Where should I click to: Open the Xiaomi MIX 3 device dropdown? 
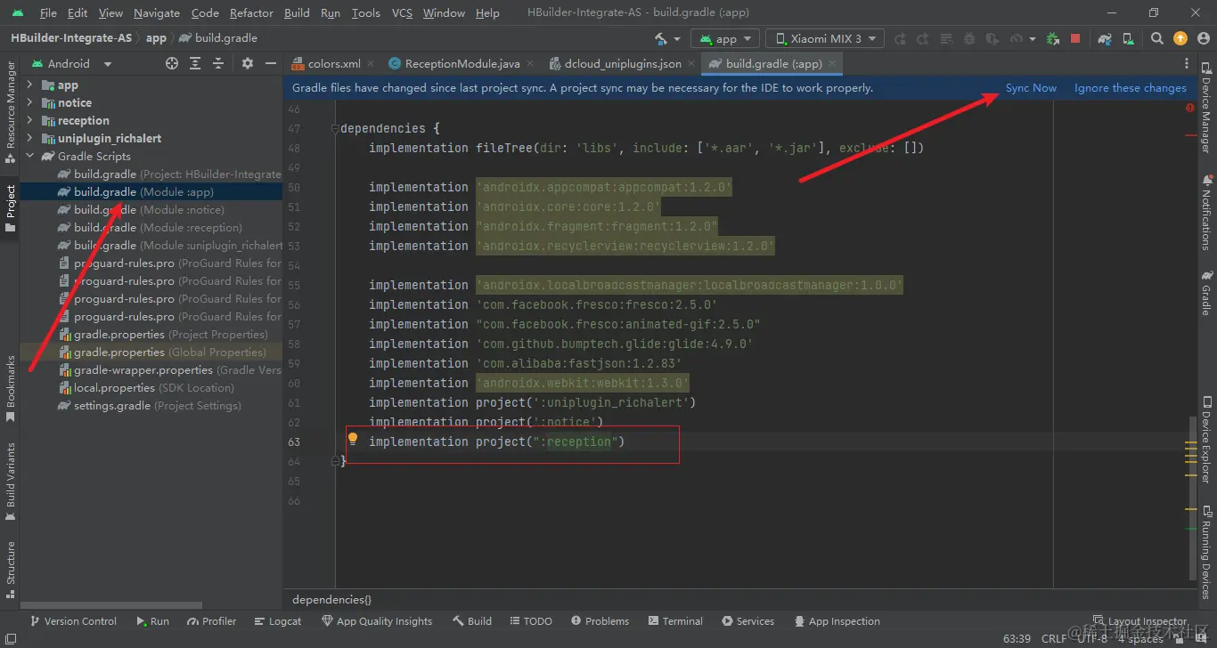pos(825,38)
